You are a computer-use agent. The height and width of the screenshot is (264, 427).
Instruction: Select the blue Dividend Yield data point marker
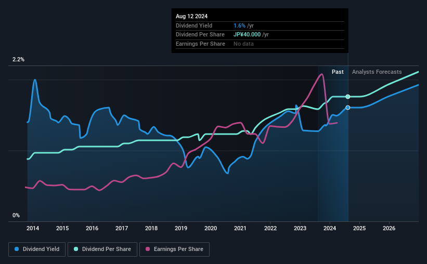click(348, 108)
